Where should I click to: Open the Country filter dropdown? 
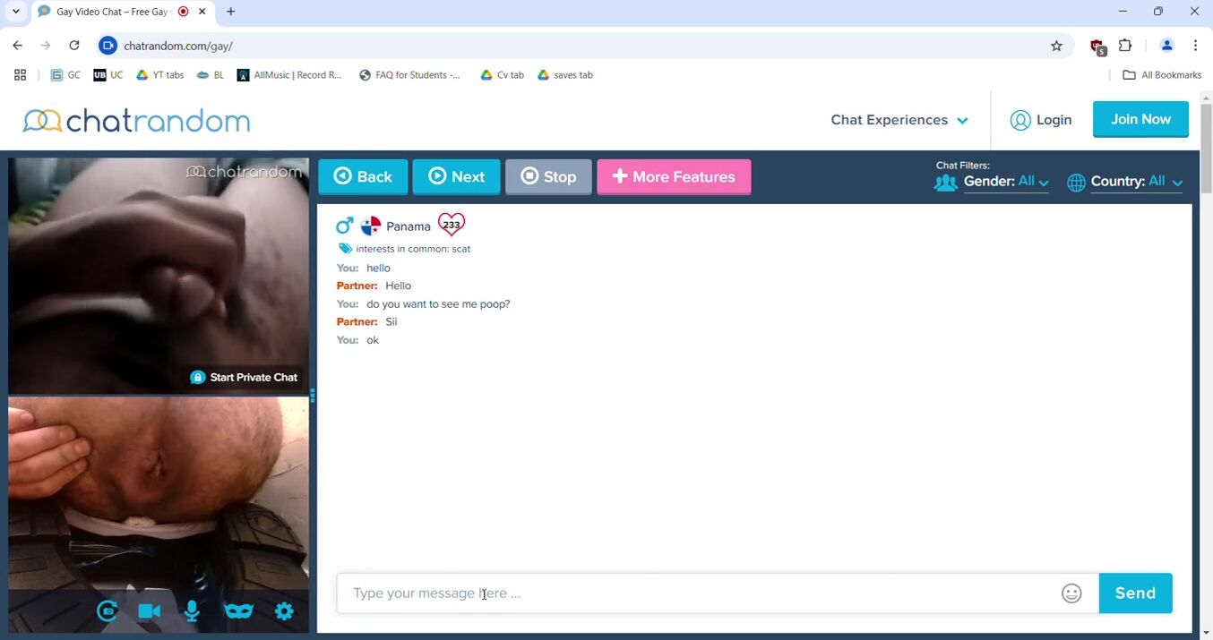(x=1136, y=182)
